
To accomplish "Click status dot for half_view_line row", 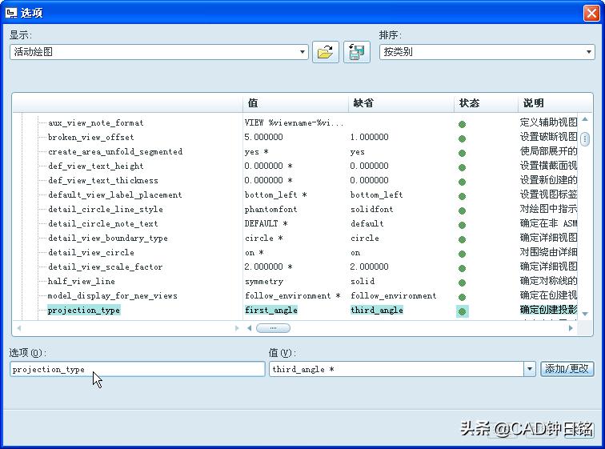I will point(462,283).
